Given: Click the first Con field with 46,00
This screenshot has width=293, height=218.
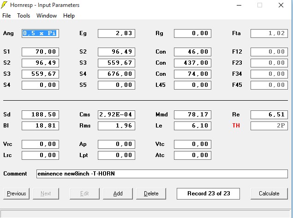Looking at the screenshot, I should point(193,52).
